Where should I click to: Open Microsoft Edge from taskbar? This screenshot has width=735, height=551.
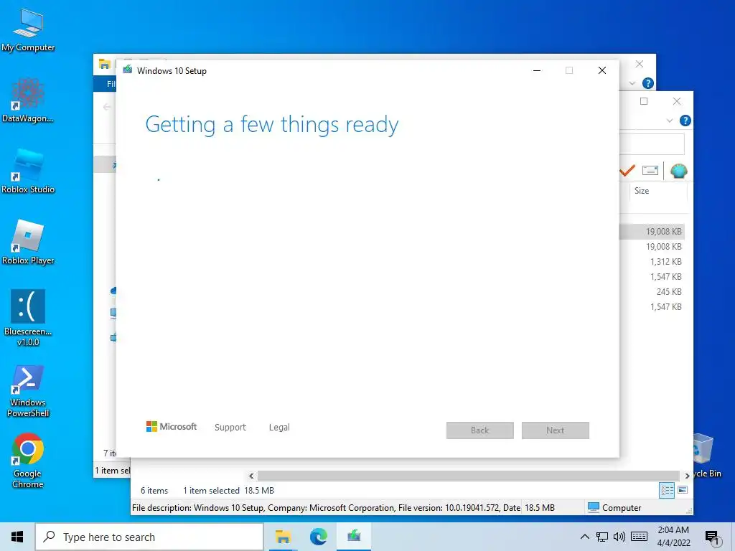(x=318, y=537)
